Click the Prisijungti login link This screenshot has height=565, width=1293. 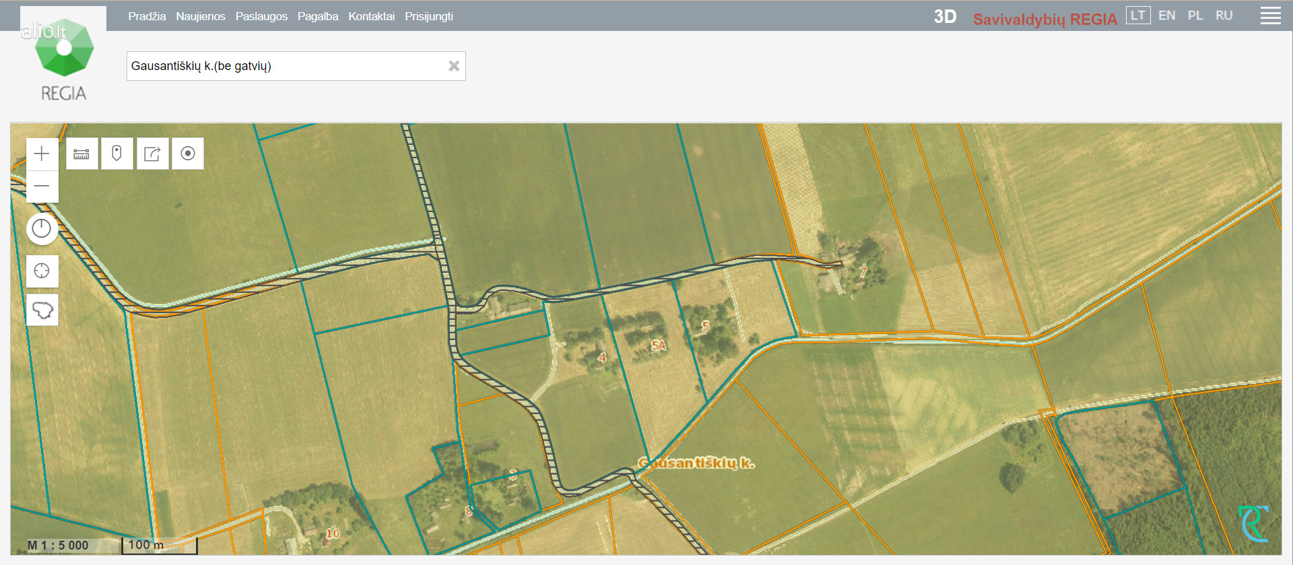[x=428, y=16]
